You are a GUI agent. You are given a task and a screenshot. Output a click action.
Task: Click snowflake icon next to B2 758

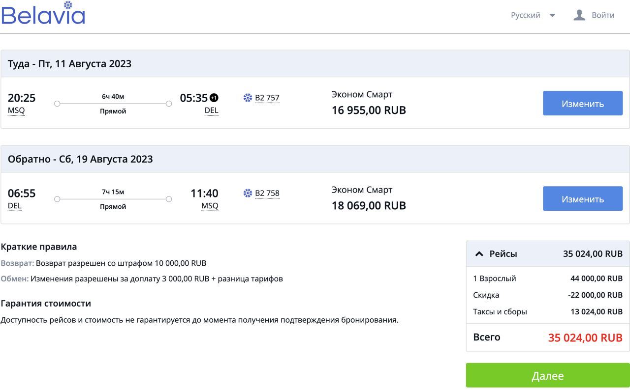(x=248, y=193)
